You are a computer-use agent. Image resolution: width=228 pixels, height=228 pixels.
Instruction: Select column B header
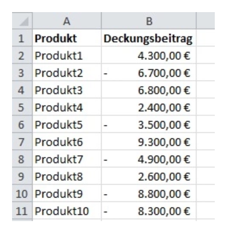[x=149, y=21]
